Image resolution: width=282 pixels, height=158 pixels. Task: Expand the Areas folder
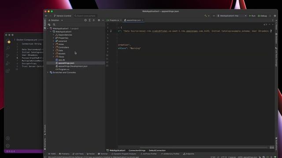tap(53, 44)
